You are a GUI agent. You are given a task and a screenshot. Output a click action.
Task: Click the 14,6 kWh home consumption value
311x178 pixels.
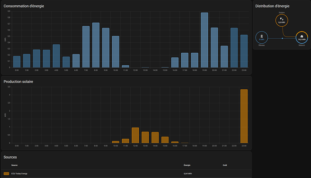302,40
